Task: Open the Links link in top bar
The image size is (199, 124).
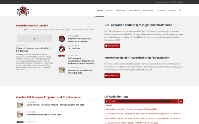Action: click(x=181, y=2)
